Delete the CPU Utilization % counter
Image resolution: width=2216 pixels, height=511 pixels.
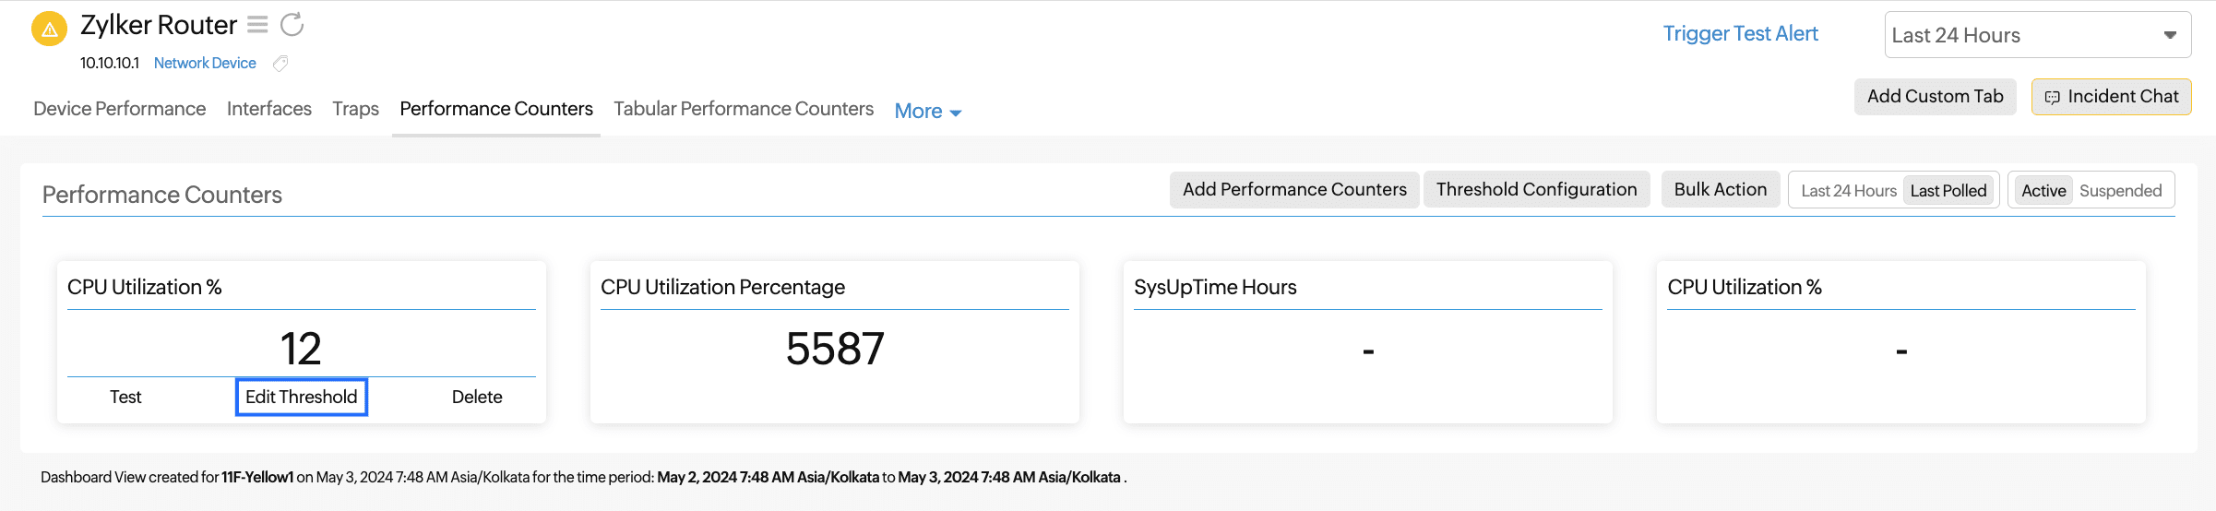tap(477, 397)
